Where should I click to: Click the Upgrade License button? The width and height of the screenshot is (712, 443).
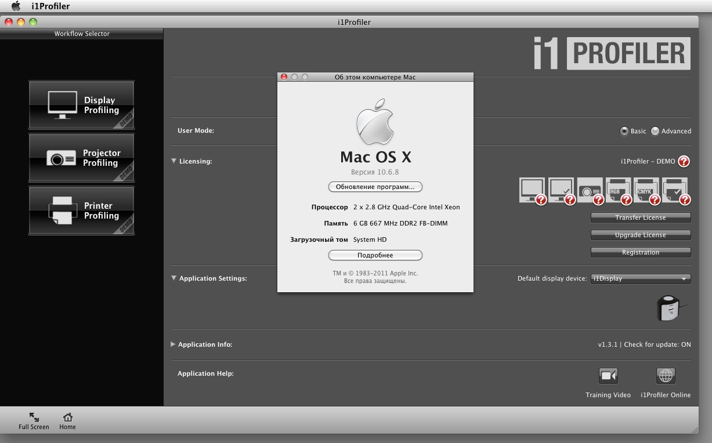click(x=641, y=235)
